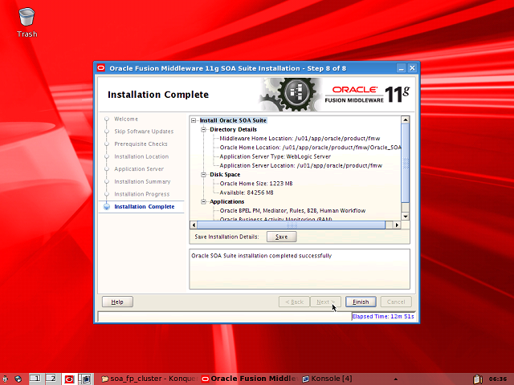This screenshot has height=385, width=514.
Task: Select Application Server Type: WebLogic Server row
Action: 275,157
